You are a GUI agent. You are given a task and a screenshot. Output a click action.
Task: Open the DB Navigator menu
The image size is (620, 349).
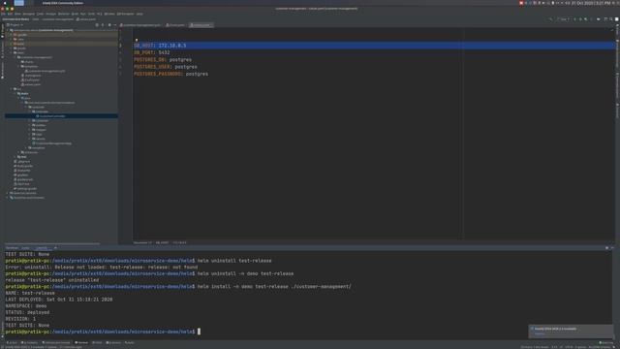(x=126, y=14)
